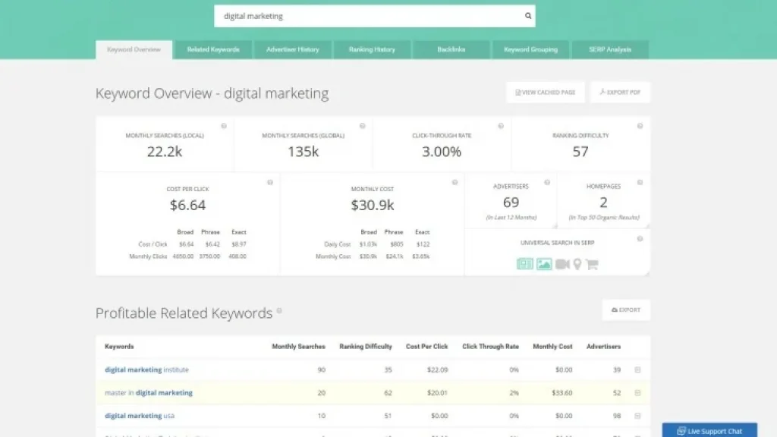The width and height of the screenshot is (777, 437).
Task: Export the overview as PDF
Action: [620, 93]
